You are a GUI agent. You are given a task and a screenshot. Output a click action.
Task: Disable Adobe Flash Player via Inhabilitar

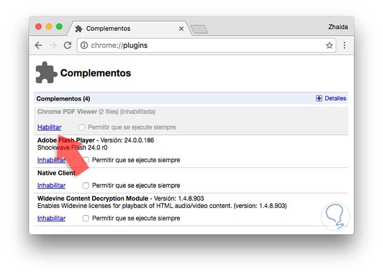point(51,160)
